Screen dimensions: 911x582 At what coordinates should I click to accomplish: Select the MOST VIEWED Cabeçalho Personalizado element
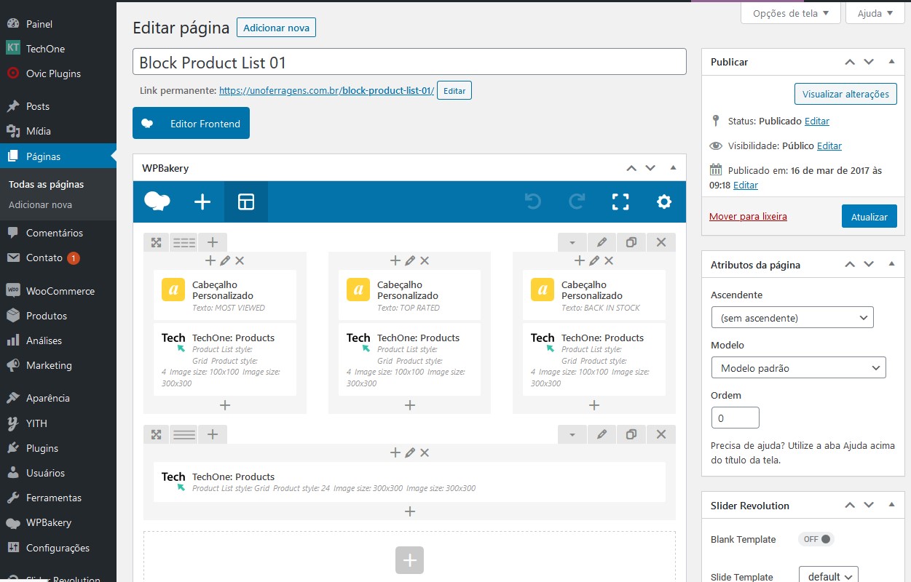point(225,295)
